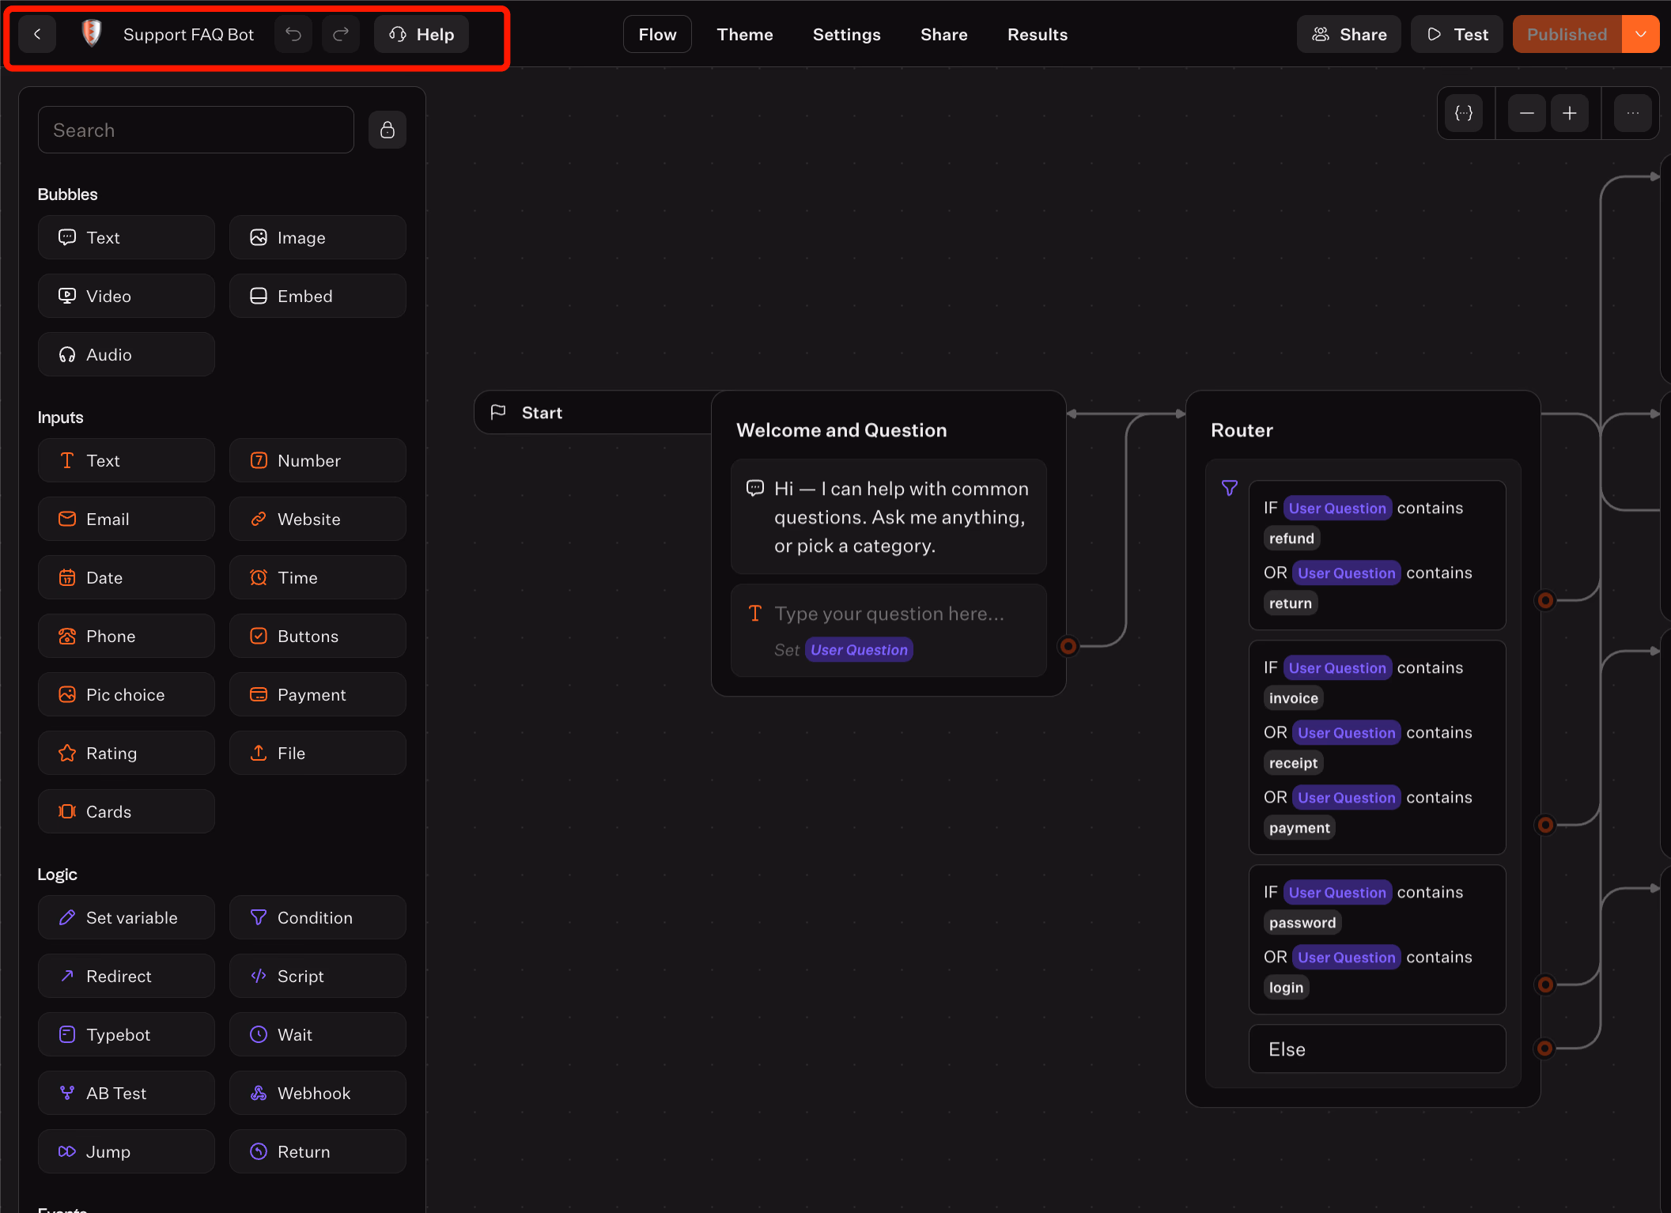
Task: Select the Condition logic block
Action: click(x=317, y=917)
